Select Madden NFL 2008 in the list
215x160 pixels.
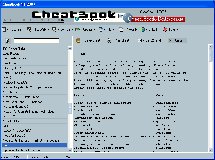click(x=35, y=83)
